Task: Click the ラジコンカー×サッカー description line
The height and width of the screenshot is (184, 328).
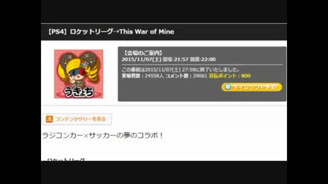Action: 102,136
